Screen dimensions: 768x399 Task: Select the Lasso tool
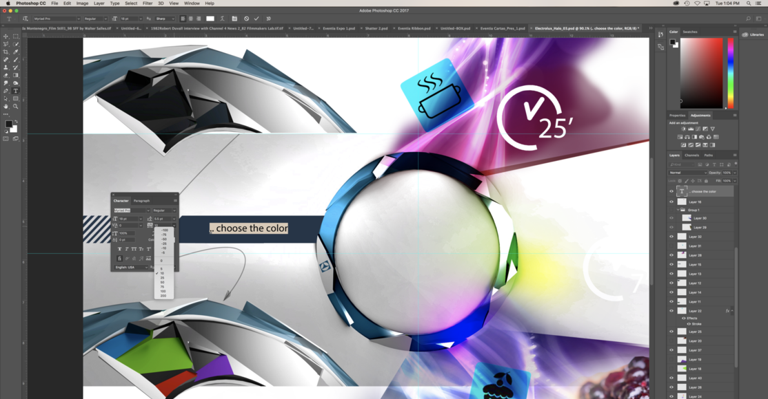pyautogui.click(x=6, y=44)
